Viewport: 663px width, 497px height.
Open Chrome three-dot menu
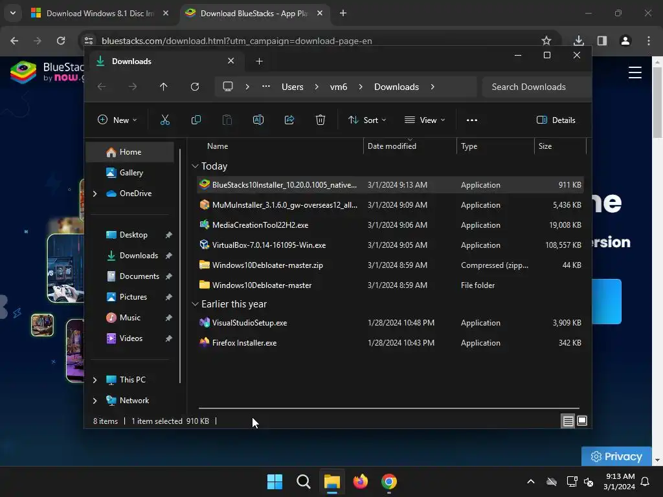click(x=649, y=41)
